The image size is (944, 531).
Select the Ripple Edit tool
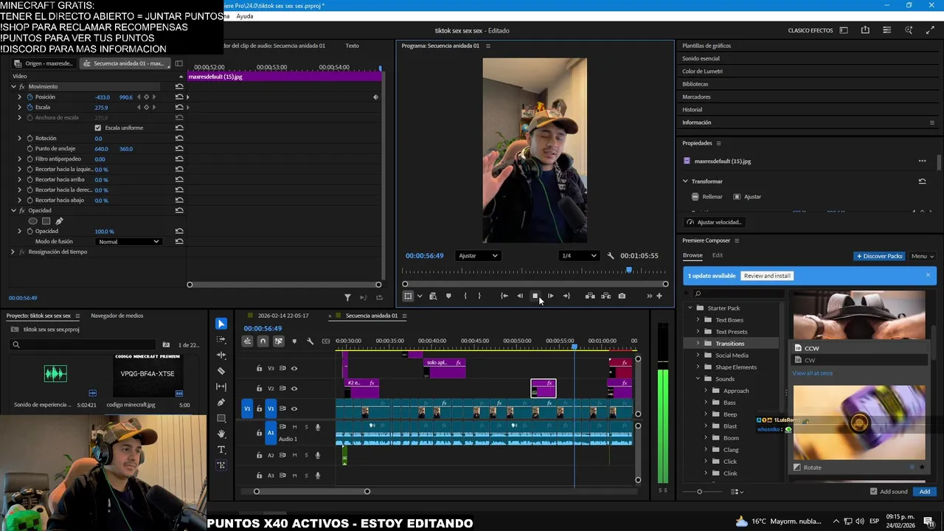click(221, 355)
